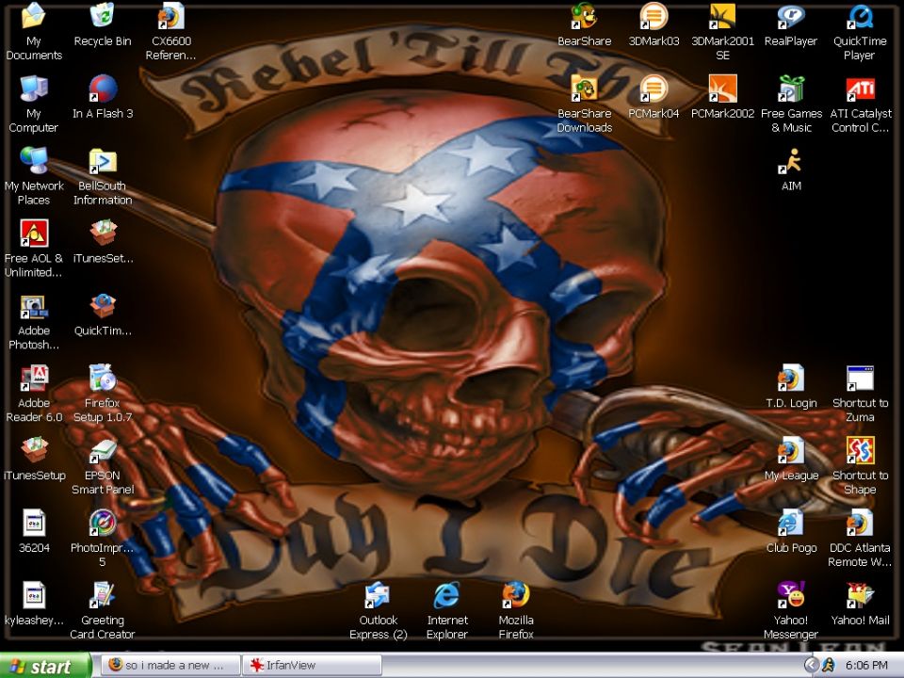The height and width of the screenshot is (678, 904).
Task: Launch the Mozilla Firefox desktop icon
Action: 515,595
